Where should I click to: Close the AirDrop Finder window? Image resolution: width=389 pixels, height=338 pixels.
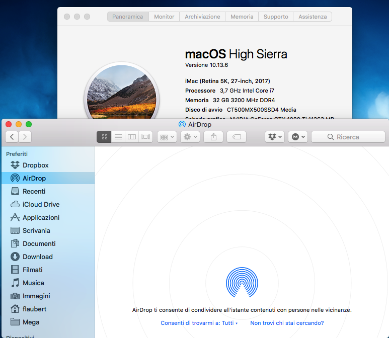9,124
